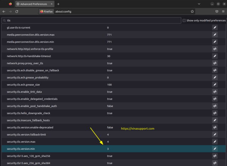Click the edit pencil for security.tls.version.min
This screenshot has width=227, height=166.
pos(215,149)
